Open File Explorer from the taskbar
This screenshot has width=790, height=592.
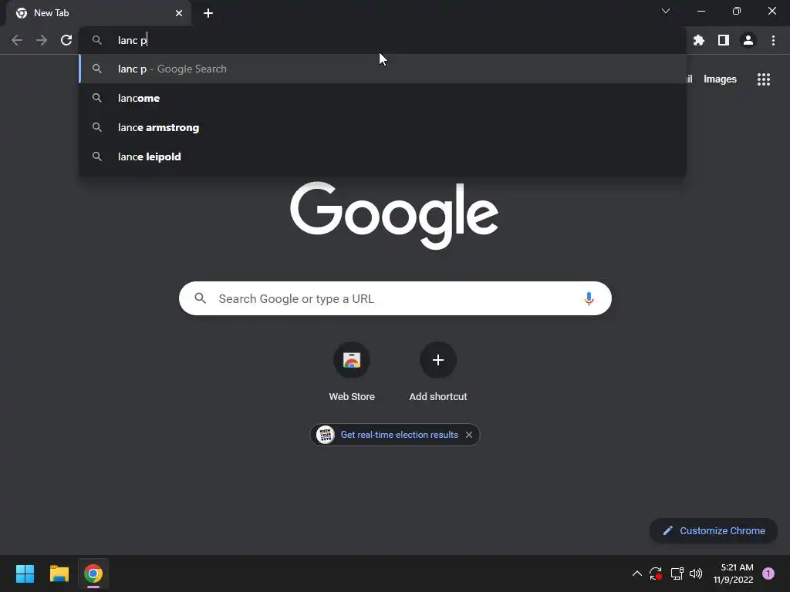(59, 573)
